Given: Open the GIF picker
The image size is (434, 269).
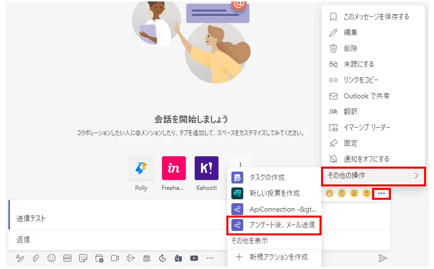Looking at the screenshot, I should pyautogui.click(x=67, y=258).
